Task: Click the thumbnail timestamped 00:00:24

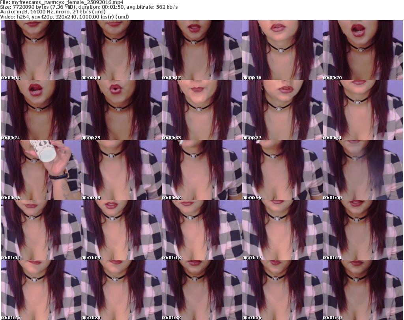Action: pyautogui.click(x=41, y=110)
